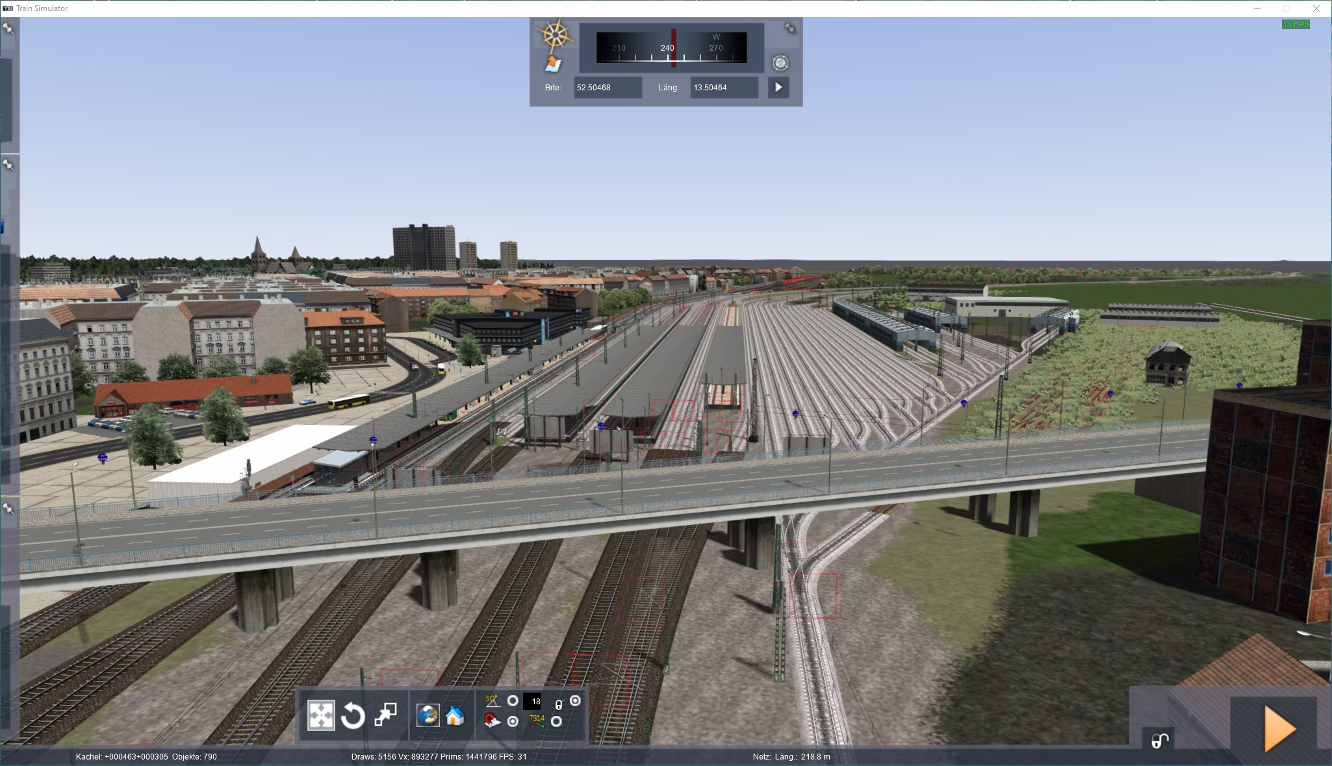Select the move object gizmo tool
Image resolution: width=1332 pixels, height=766 pixels.
coord(321,715)
